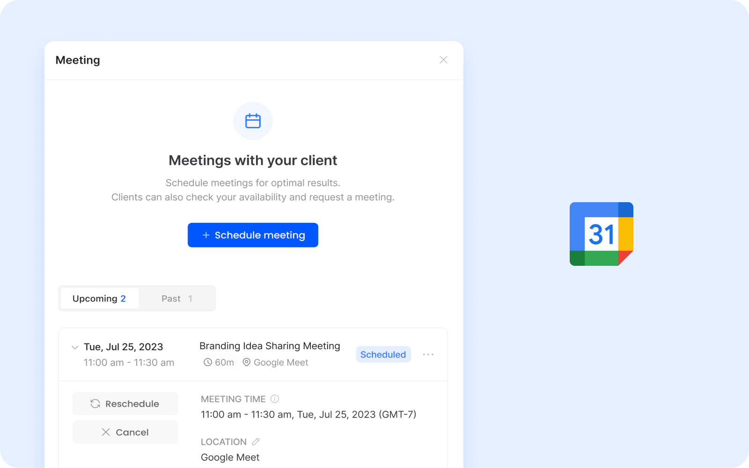Select the Upcoming tab
Viewport: 749px width, 468px height.
click(x=99, y=298)
